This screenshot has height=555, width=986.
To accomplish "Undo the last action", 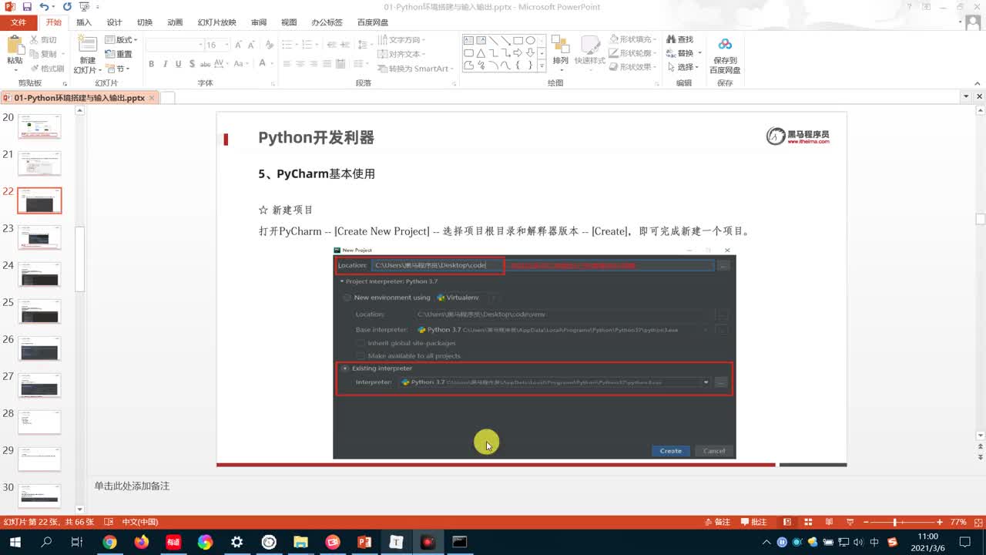I will (x=44, y=7).
